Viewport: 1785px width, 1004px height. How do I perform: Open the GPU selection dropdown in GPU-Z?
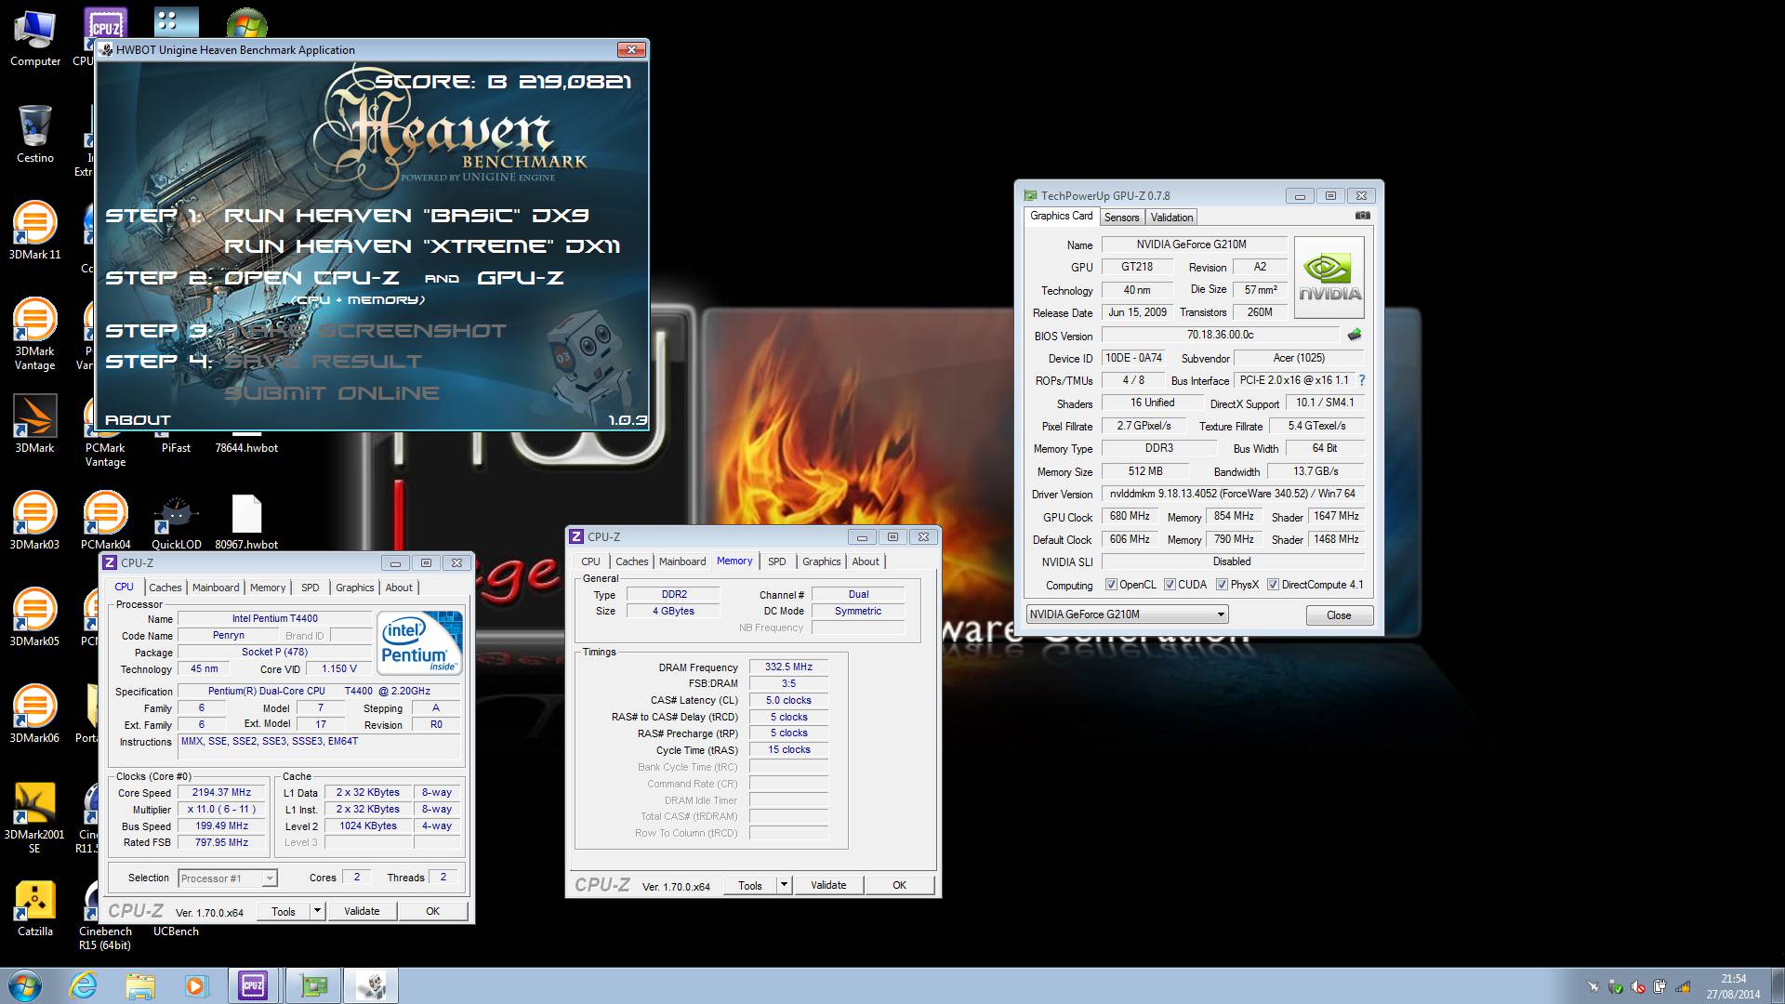(x=1127, y=614)
